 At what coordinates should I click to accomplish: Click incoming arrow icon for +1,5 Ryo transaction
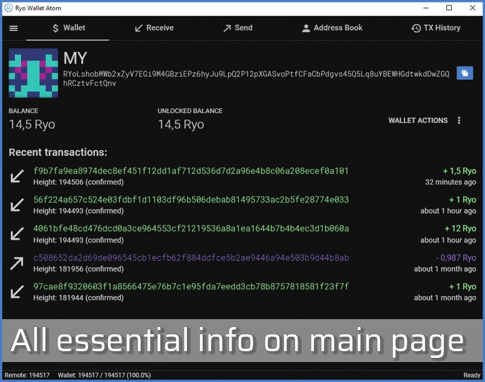click(17, 176)
